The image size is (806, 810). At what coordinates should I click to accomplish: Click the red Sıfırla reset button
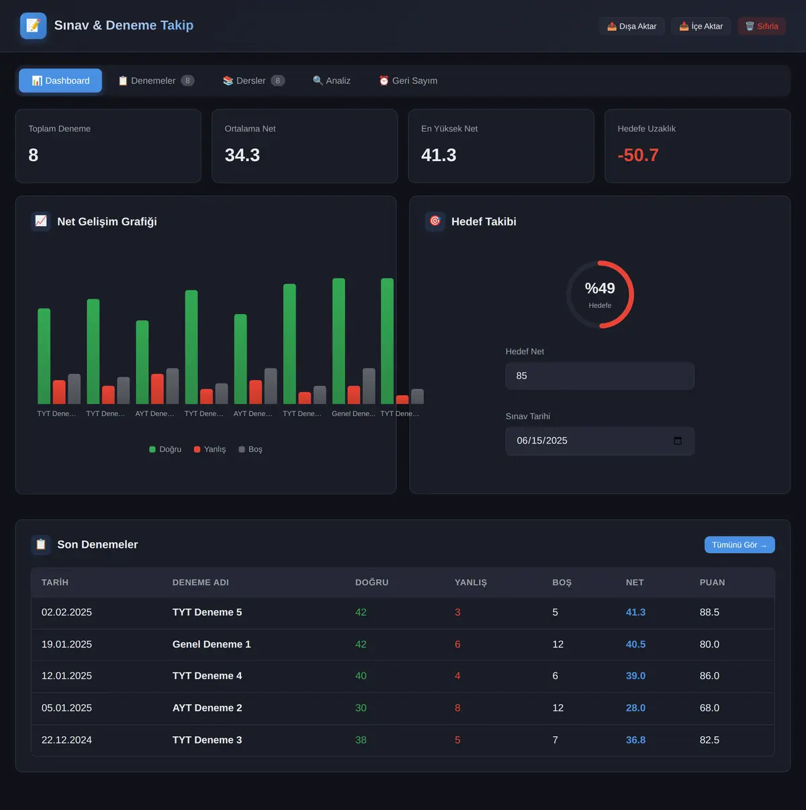coord(762,26)
